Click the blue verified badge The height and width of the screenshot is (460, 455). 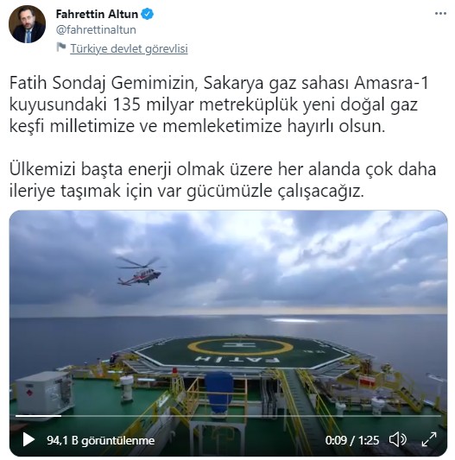click(148, 14)
